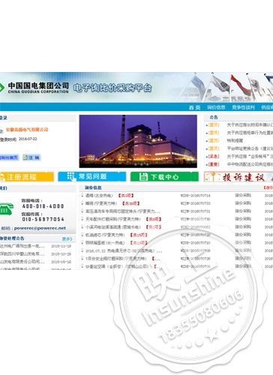
Task: Open the 特别提醒 notice
Action: (235, 140)
